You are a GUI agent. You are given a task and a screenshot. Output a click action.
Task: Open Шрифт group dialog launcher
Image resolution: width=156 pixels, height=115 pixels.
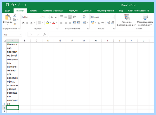pyautogui.click(x=57, y=28)
